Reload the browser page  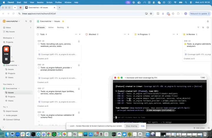click(x=13, y=14)
